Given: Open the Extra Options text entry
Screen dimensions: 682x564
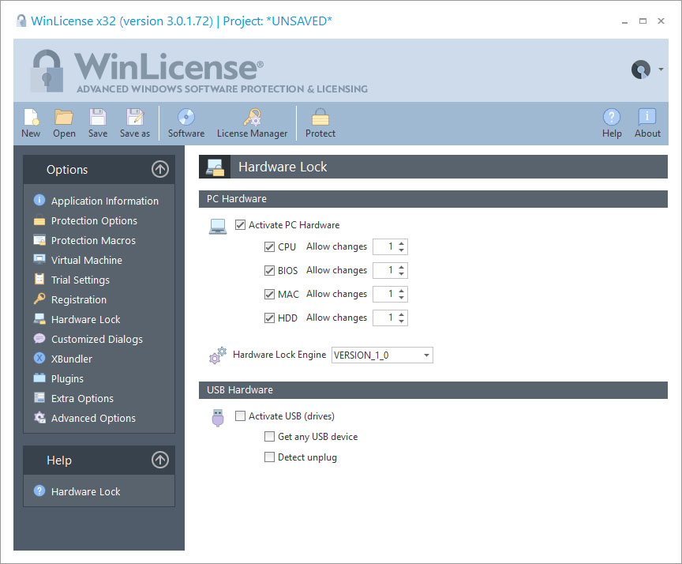Looking at the screenshot, I should (x=82, y=399).
